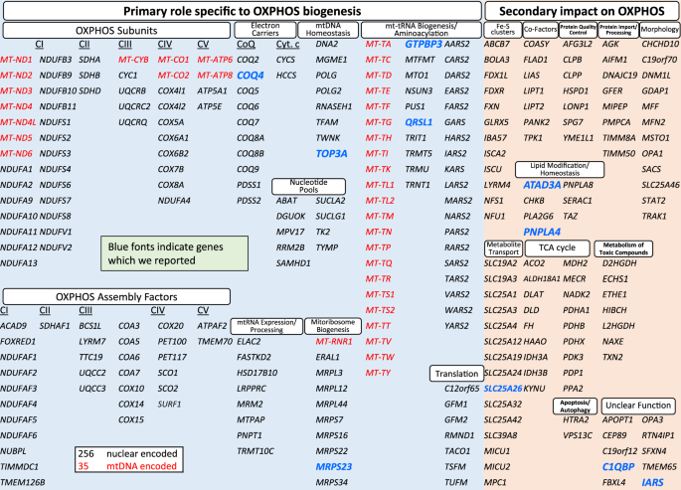
Task: Click the red gene MT-CYB
Action: click(x=133, y=60)
